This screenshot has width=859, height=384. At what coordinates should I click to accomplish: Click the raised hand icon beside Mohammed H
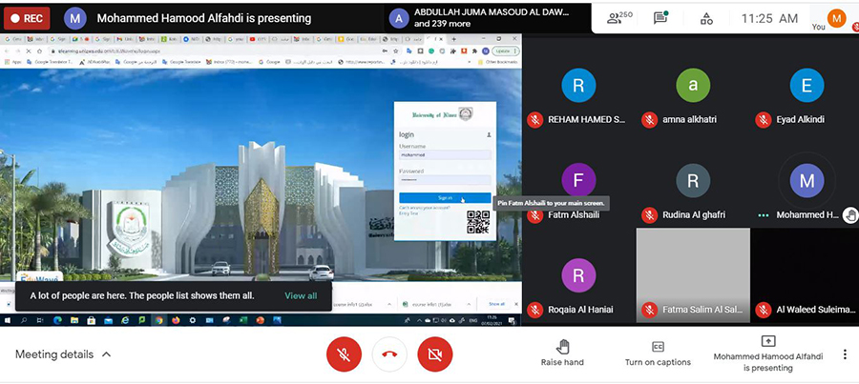coord(850,215)
